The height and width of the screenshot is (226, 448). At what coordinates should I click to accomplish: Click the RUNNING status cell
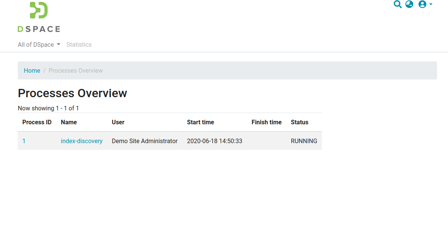tap(304, 141)
